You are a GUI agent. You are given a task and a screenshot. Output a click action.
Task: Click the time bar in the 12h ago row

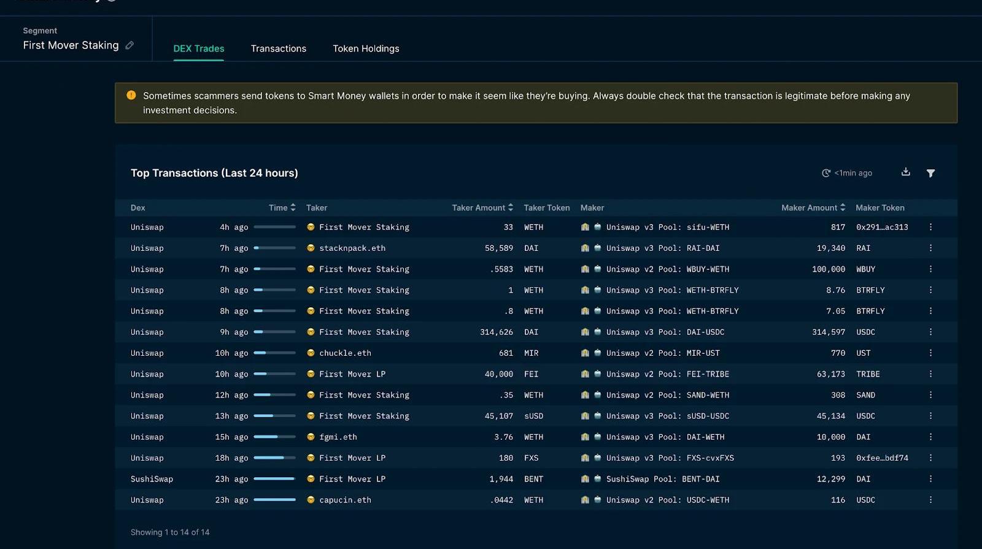[274, 395]
